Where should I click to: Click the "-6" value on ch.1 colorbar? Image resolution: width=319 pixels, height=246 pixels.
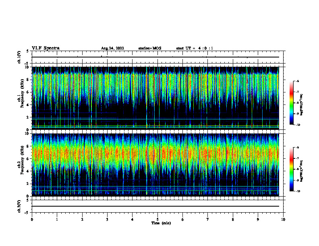click(297, 81)
